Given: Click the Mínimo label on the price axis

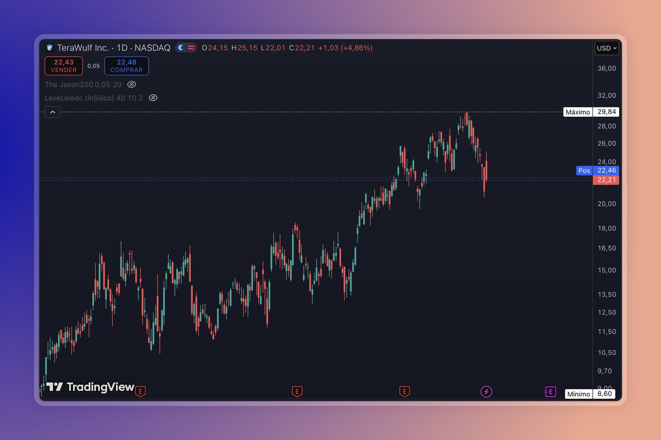Looking at the screenshot, I should [578, 394].
